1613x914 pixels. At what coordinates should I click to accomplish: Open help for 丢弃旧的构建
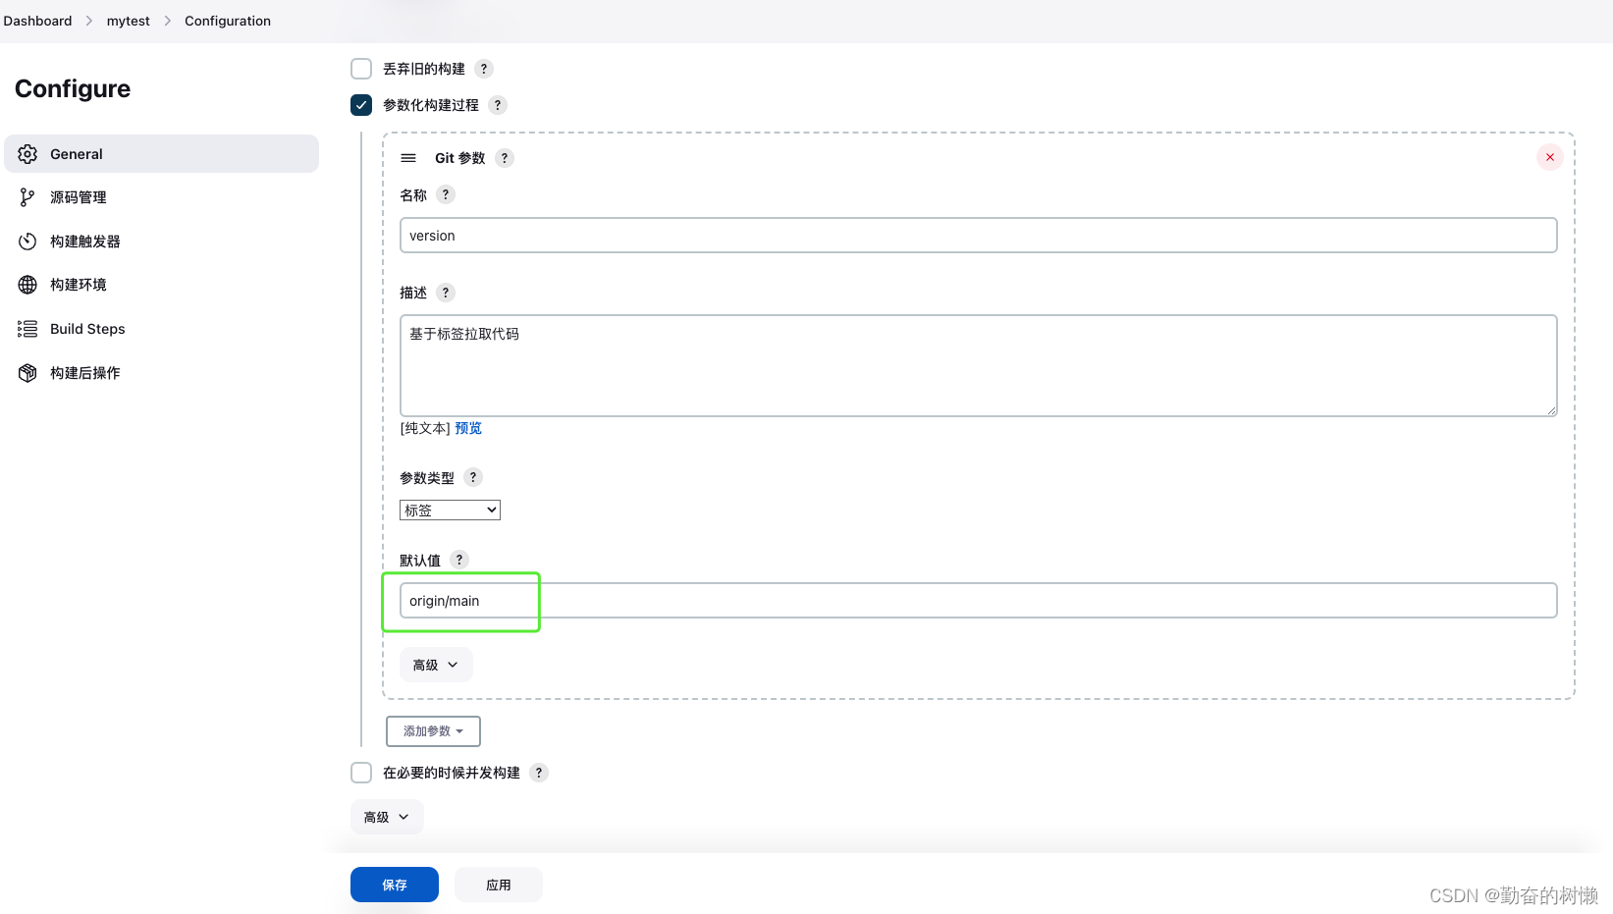(484, 69)
